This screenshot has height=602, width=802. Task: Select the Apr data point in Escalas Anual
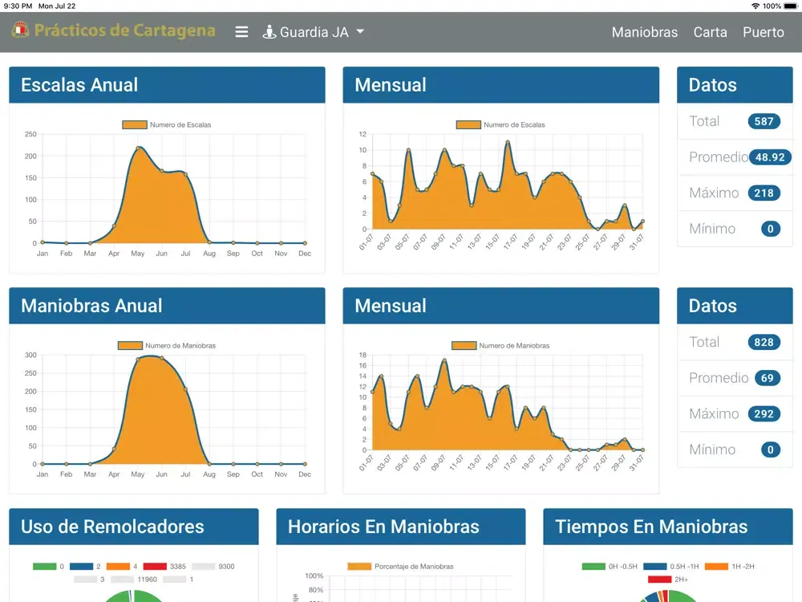coord(114,226)
